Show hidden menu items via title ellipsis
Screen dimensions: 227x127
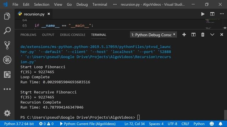point(115,5)
